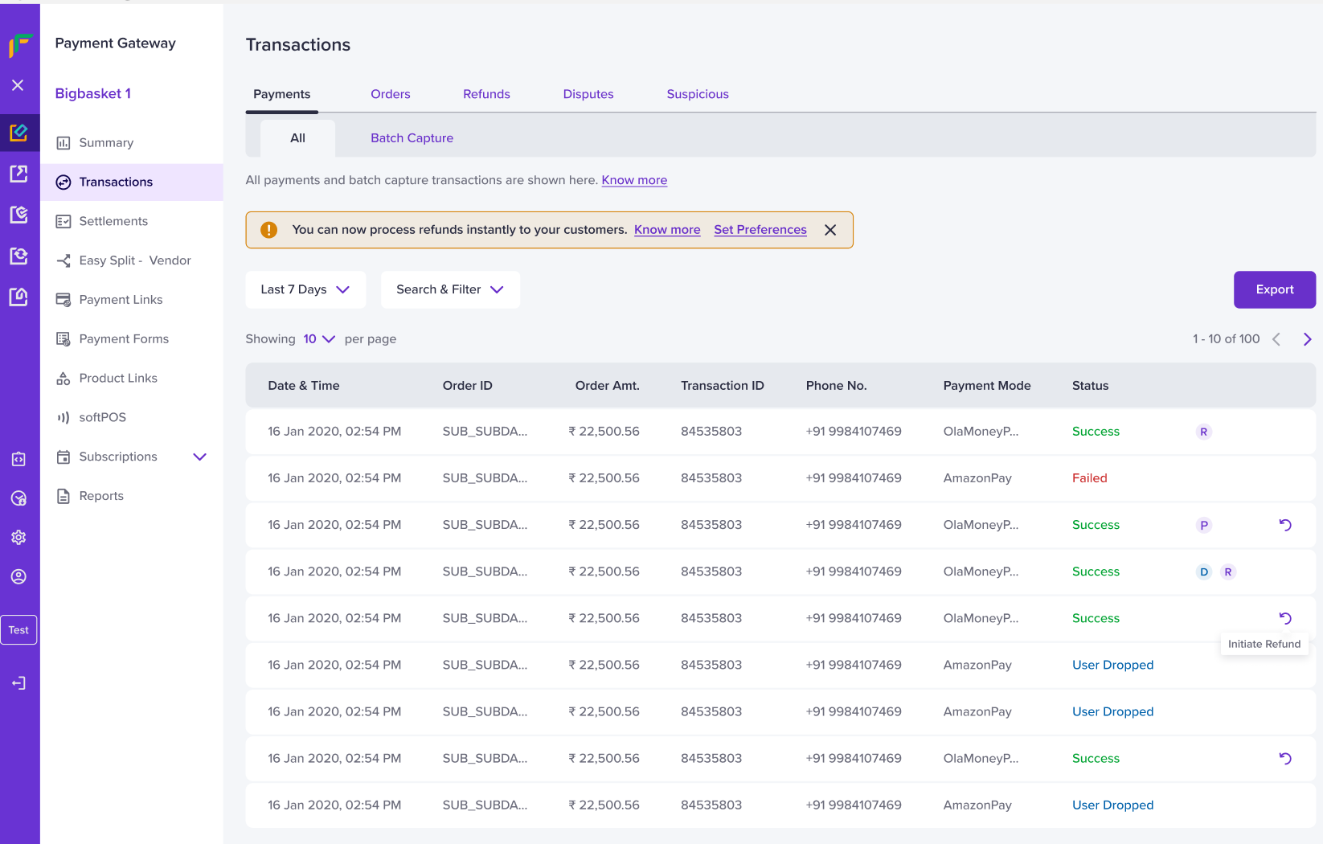Click the user profile icon in left rail
1323x844 pixels.
(18, 576)
